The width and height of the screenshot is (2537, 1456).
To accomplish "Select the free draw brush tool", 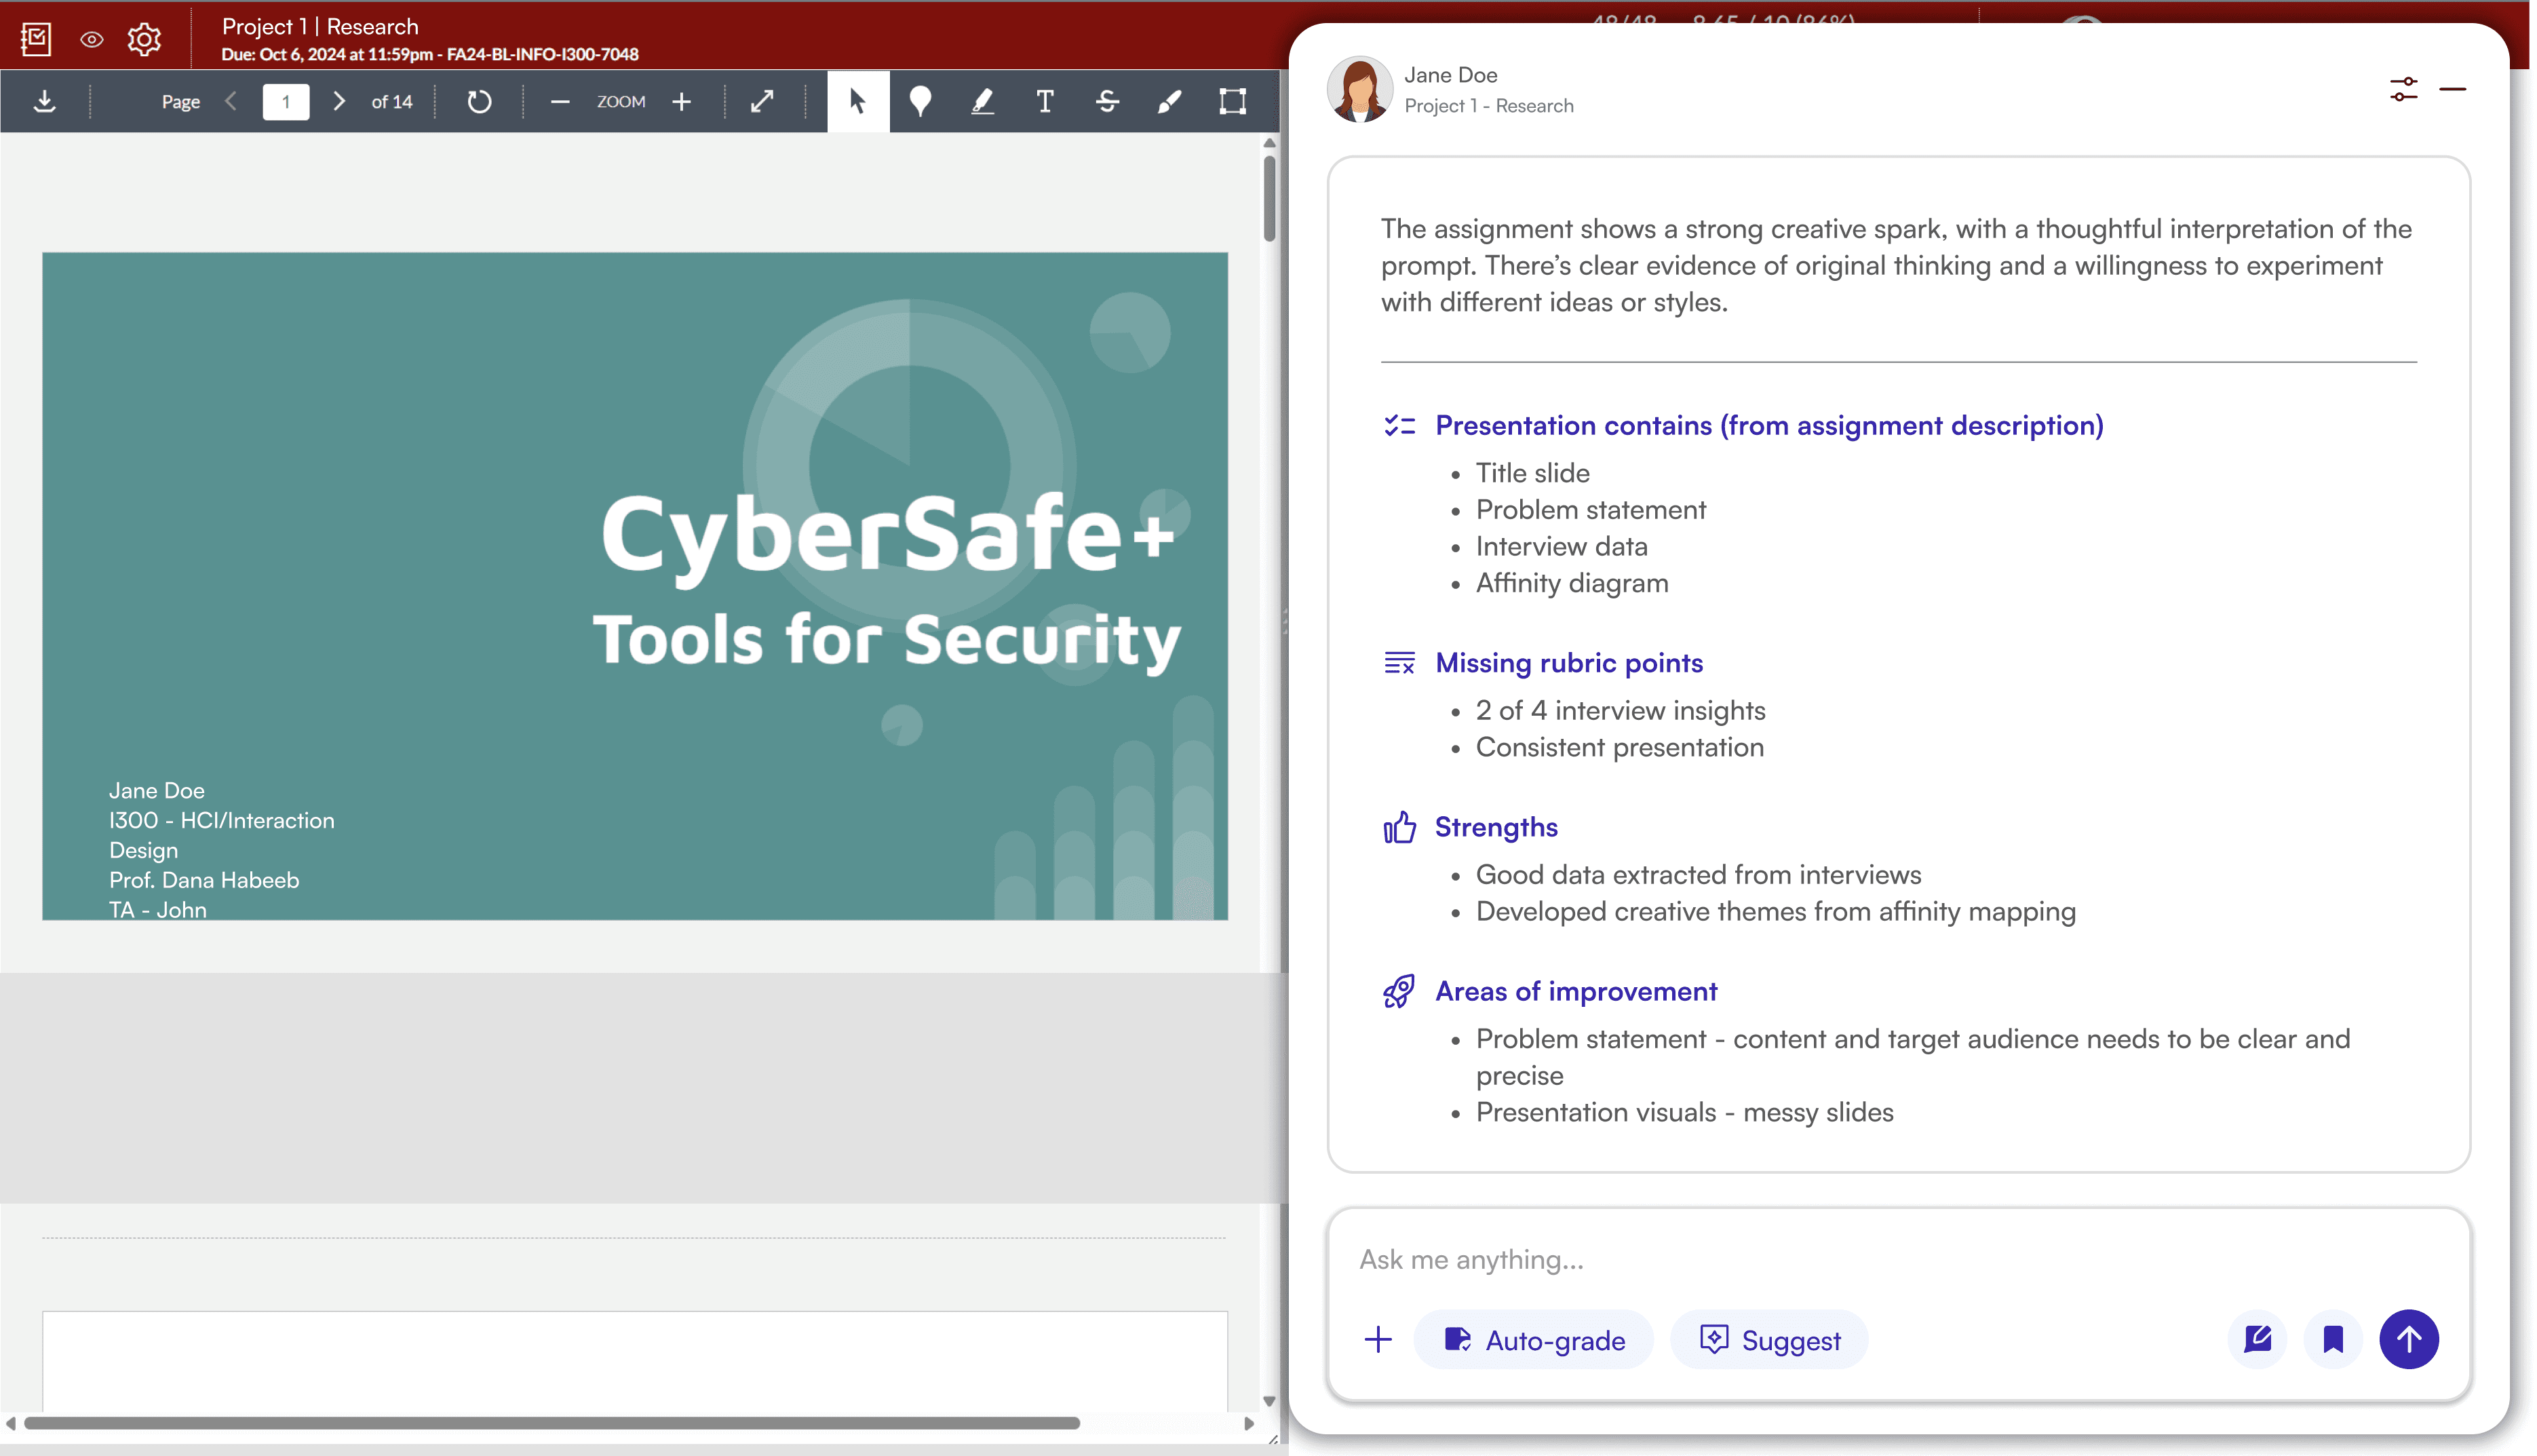I will point(1169,101).
